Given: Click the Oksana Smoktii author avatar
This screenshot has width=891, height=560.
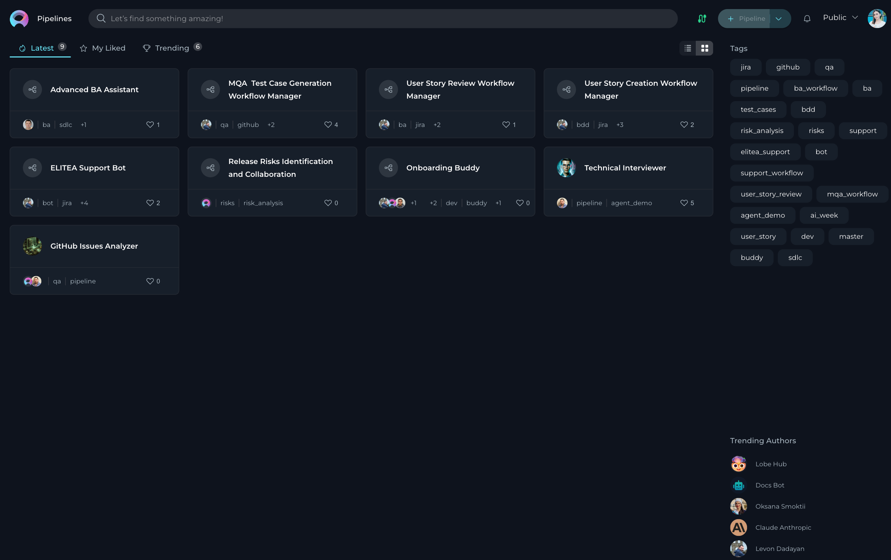Looking at the screenshot, I should 738,506.
